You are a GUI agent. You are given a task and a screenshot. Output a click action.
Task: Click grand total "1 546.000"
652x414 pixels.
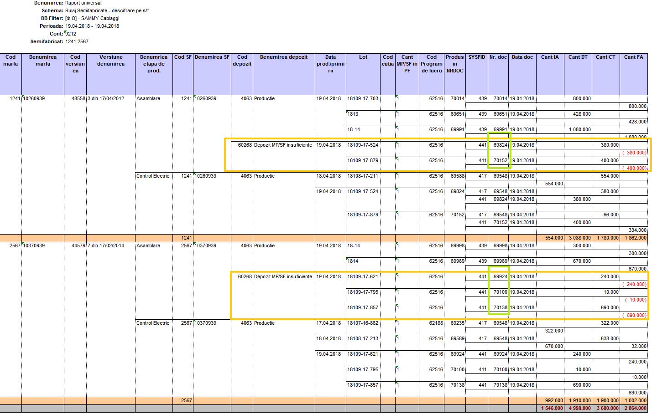point(551,408)
